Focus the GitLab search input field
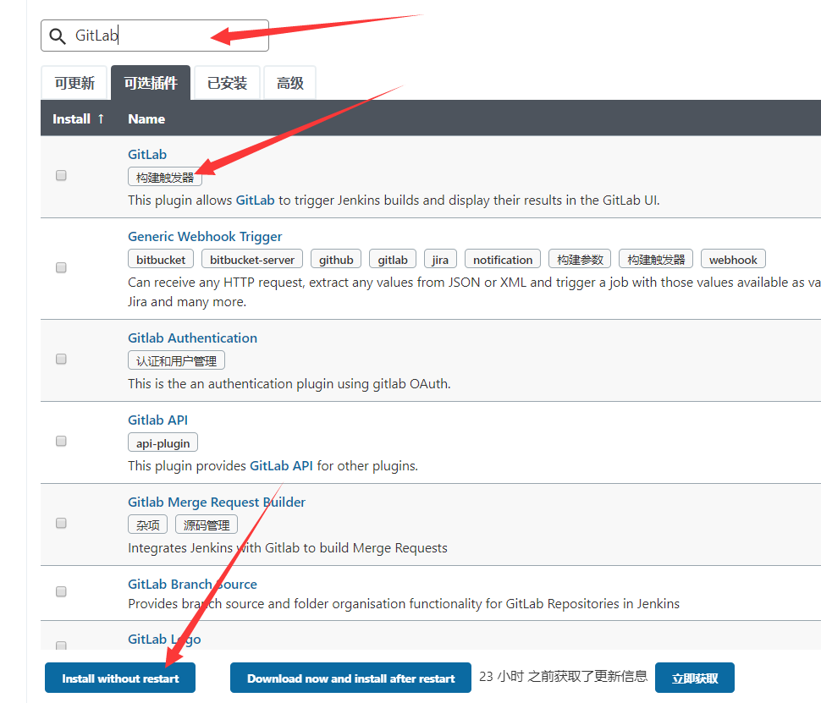821x703 pixels. (155, 36)
